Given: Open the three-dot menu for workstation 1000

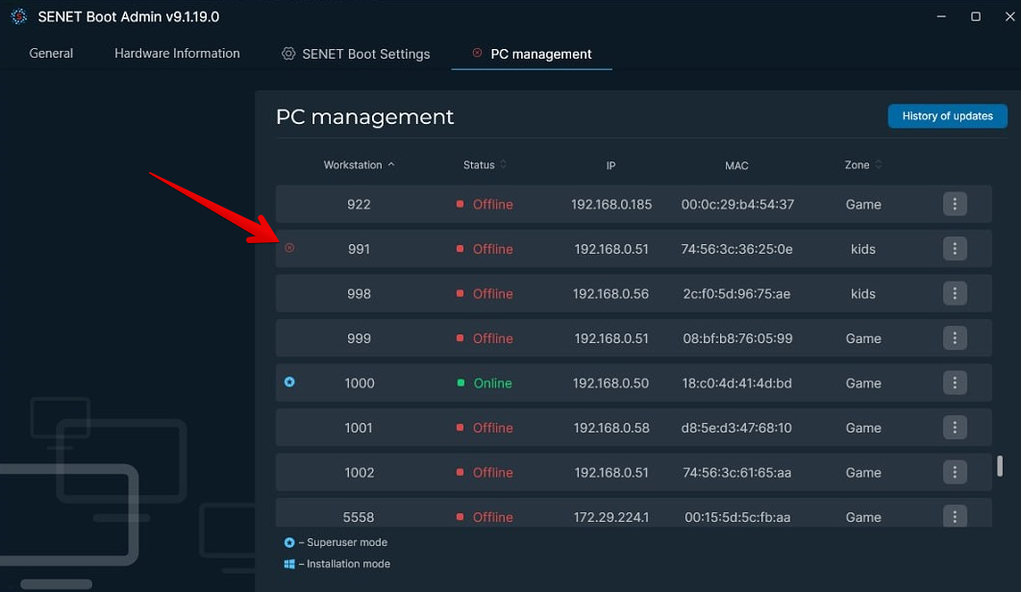Looking at the screenshot, I should pos(955,382).
